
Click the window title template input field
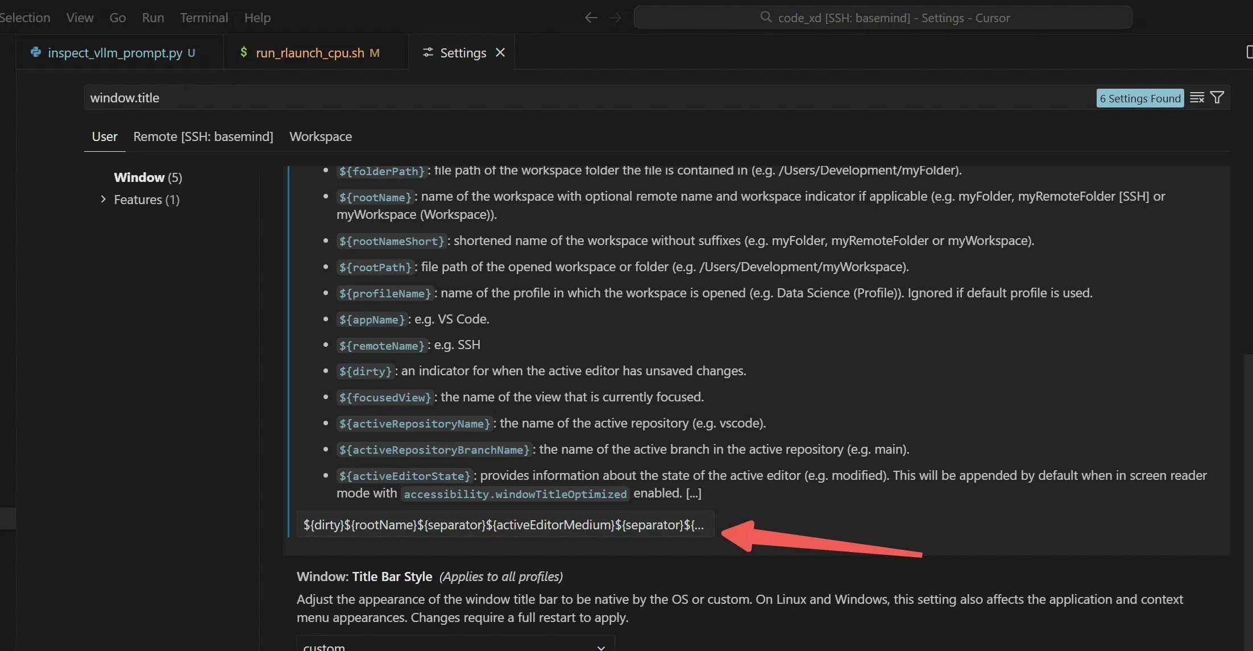(x=504, y=525)
